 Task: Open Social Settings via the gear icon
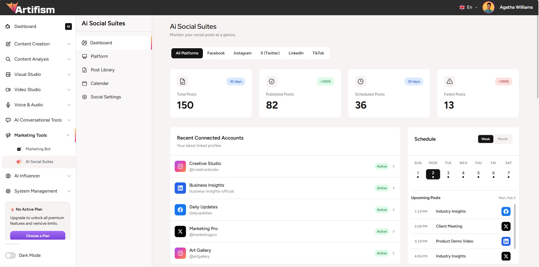click(x=84, y=97)
